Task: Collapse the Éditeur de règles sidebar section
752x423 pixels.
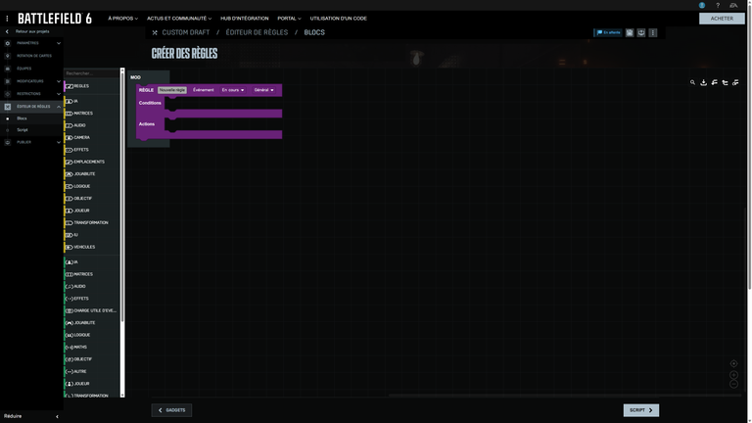Action: [x=58, y=107]
